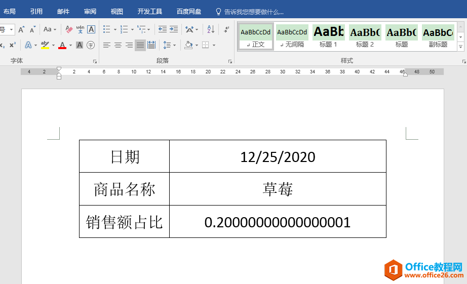Expand bullet library dropdown arrow
This screenshot has width=467, height=284.
pyautogui.click(x=115, y=29)
